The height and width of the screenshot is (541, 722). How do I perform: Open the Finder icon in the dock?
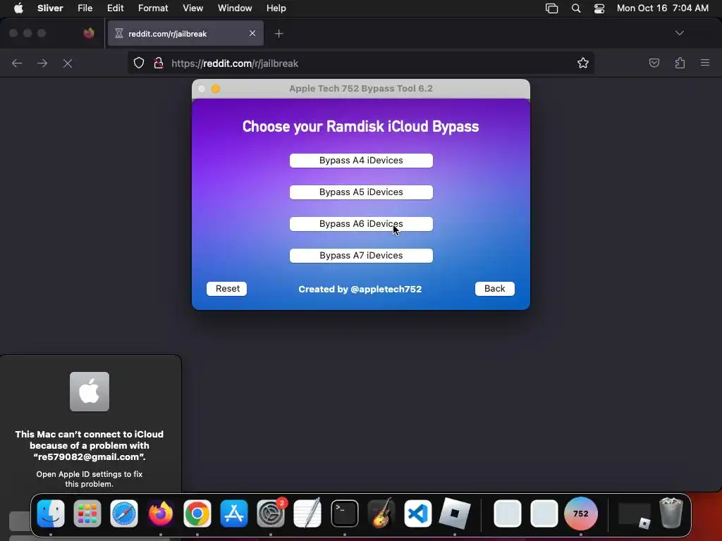tap(51, 514)
